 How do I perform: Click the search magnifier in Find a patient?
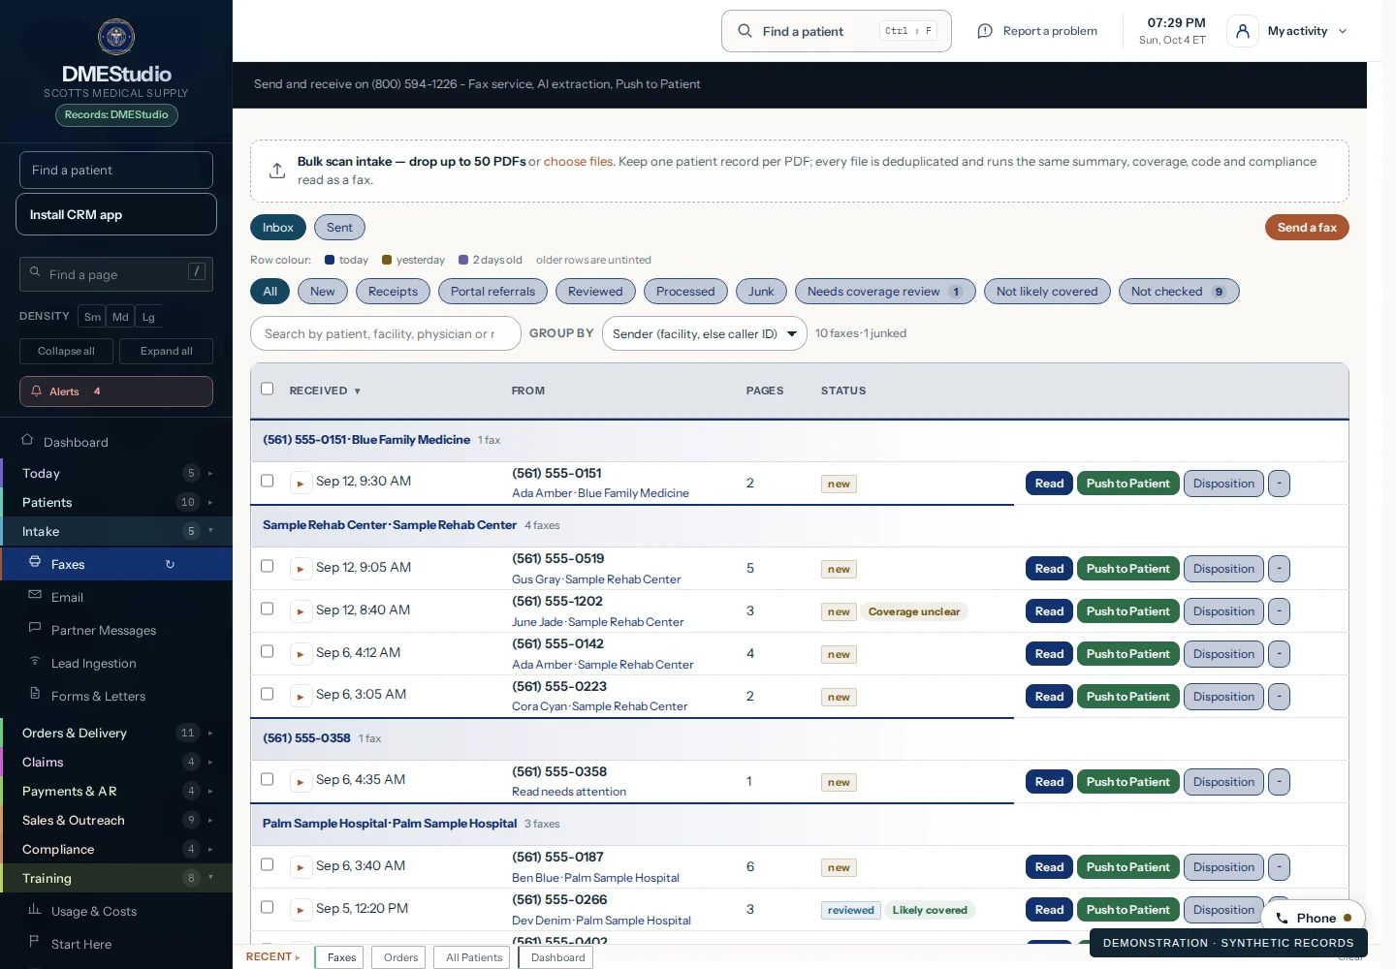(x=745, y=31)
